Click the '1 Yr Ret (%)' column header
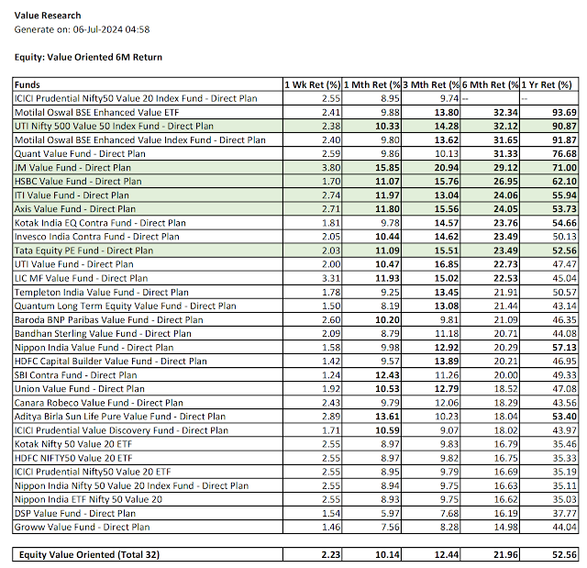This screenshot has width=587, height=568. [549, 84]
